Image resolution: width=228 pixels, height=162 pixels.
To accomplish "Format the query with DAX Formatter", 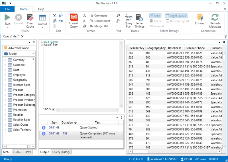I will click(74, 21).
